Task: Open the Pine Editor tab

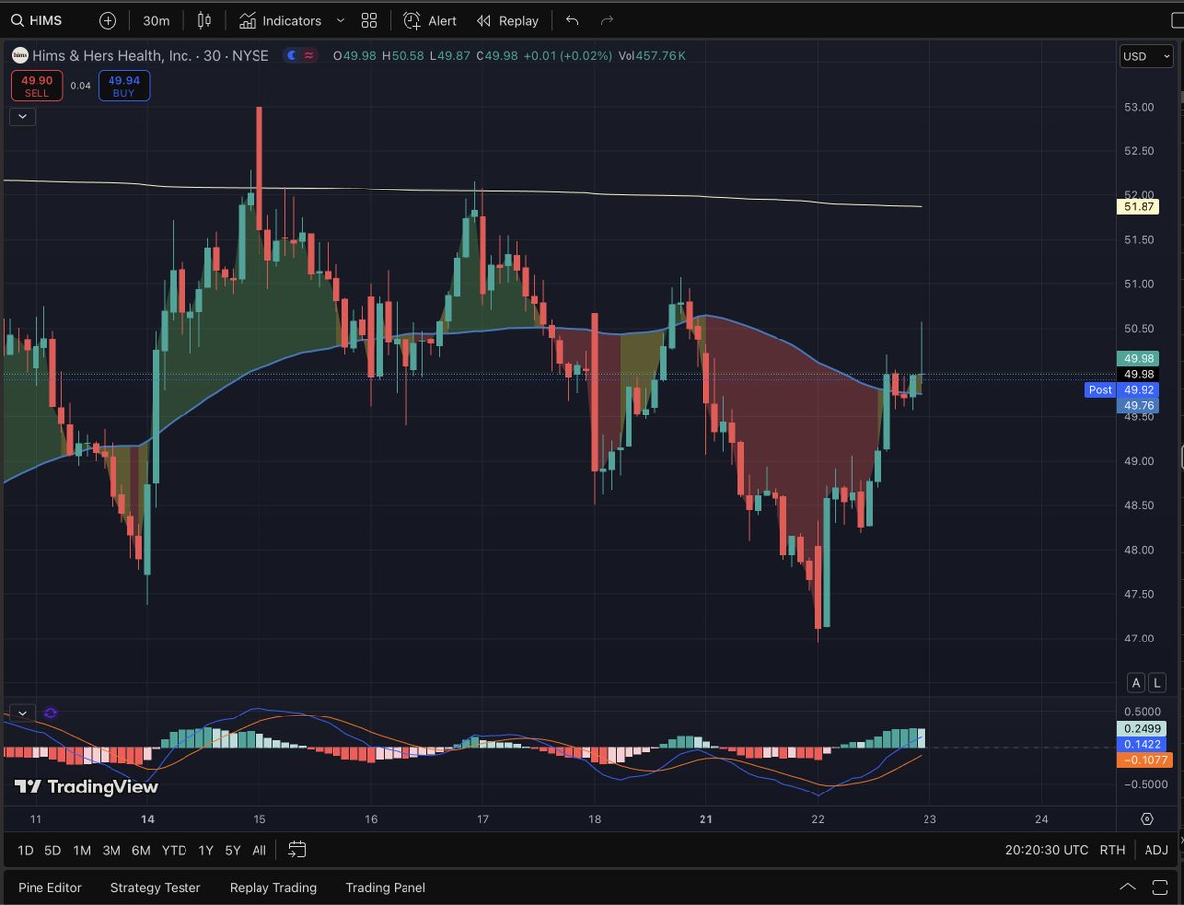Action: coord(50,888)
